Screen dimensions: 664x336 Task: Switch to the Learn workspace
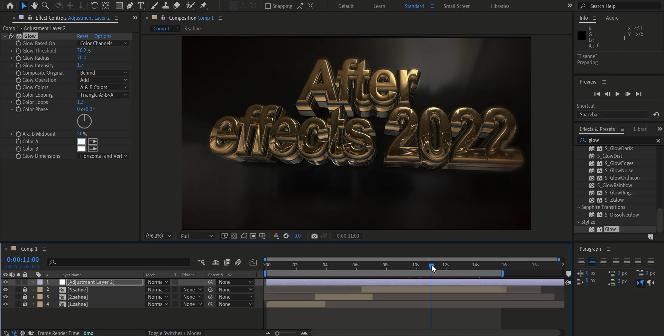click(379, 6)
